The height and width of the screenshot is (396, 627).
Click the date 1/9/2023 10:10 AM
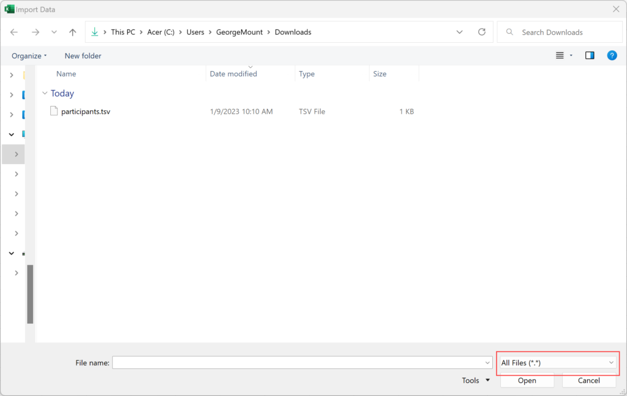tap(241, 111)
